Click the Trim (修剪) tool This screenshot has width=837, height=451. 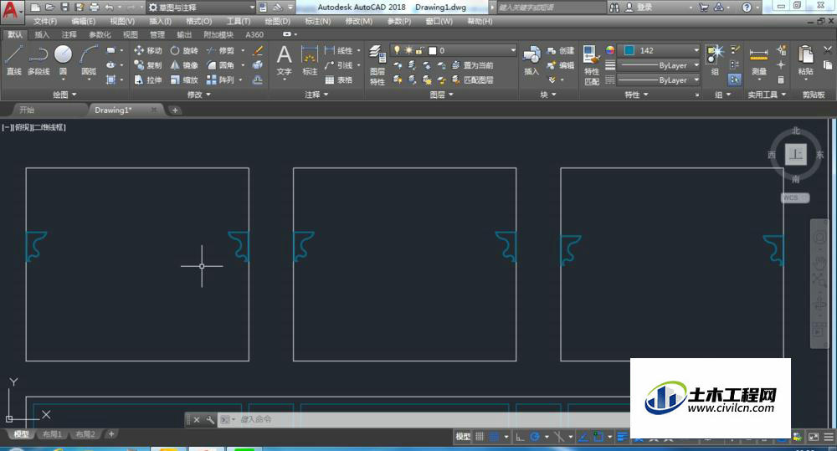point(220,50)
